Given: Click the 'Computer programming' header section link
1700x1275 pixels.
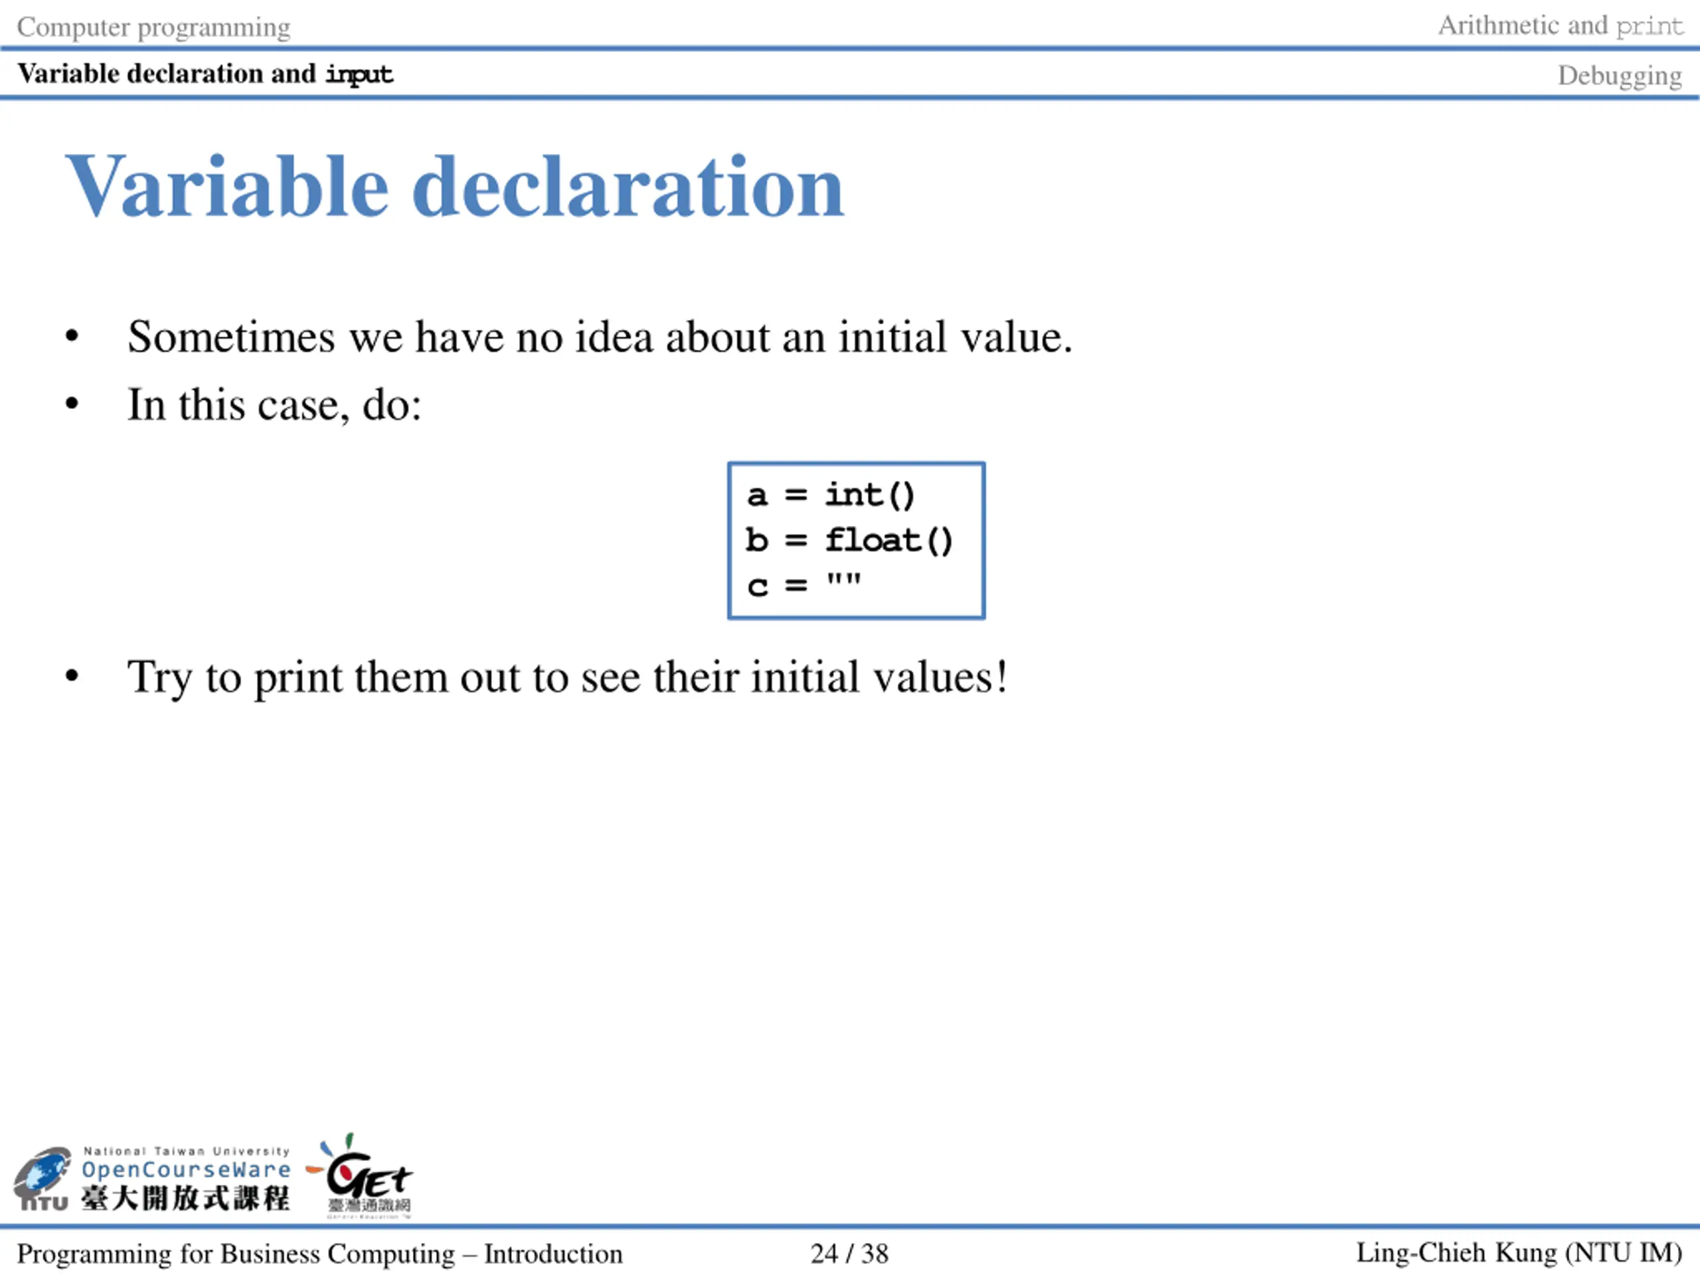Looking at the screenshot, I should tap(153, 27).
